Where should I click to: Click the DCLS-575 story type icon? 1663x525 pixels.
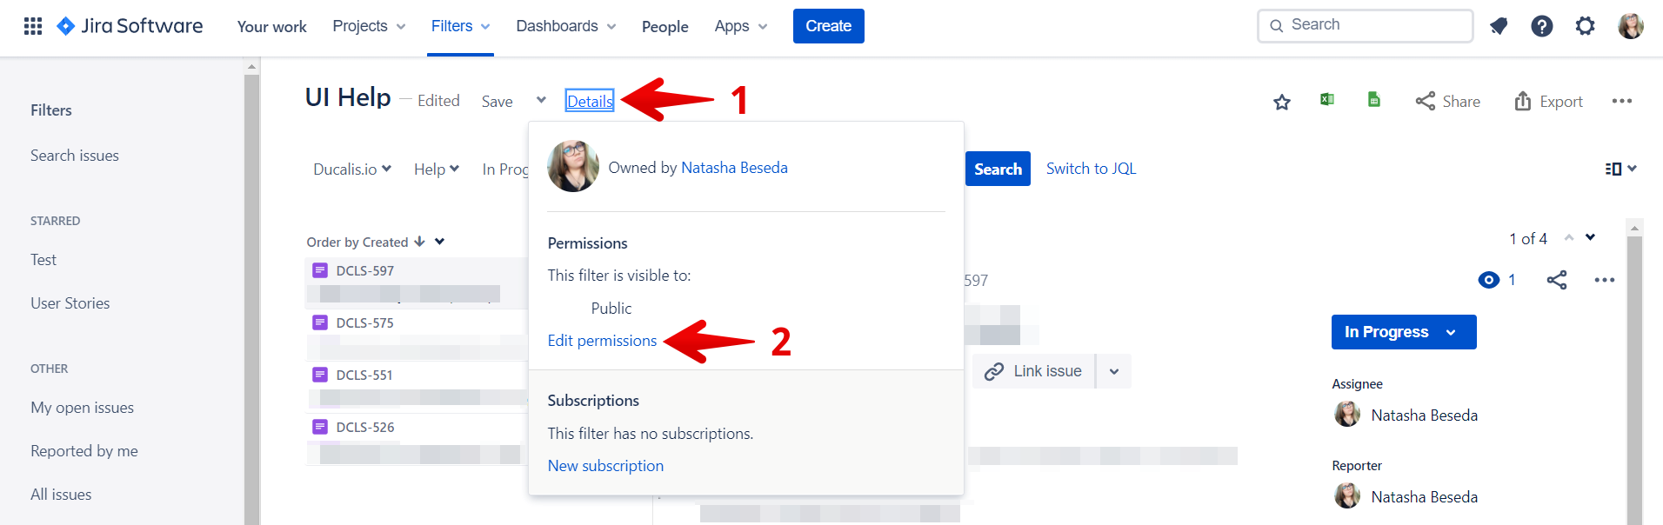[320, 322]
